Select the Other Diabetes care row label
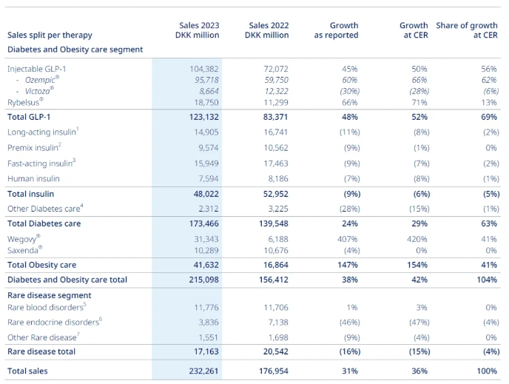 pyautogui.click(x=45, y=209)
